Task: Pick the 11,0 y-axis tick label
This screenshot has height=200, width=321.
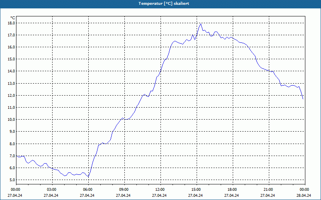Action: pos(12,108)
